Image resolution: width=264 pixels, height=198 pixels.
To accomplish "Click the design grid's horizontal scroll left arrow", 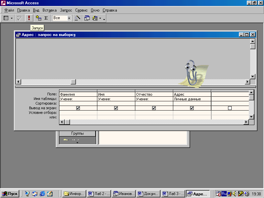I will [x=62, y=122].
